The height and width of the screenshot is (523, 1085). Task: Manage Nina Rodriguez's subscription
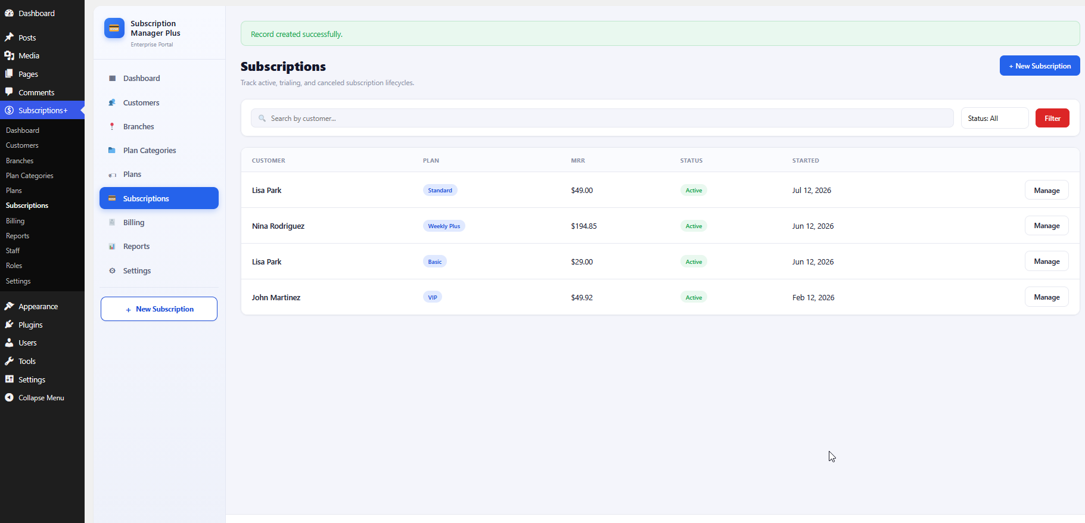click(x=1046, y=225)
